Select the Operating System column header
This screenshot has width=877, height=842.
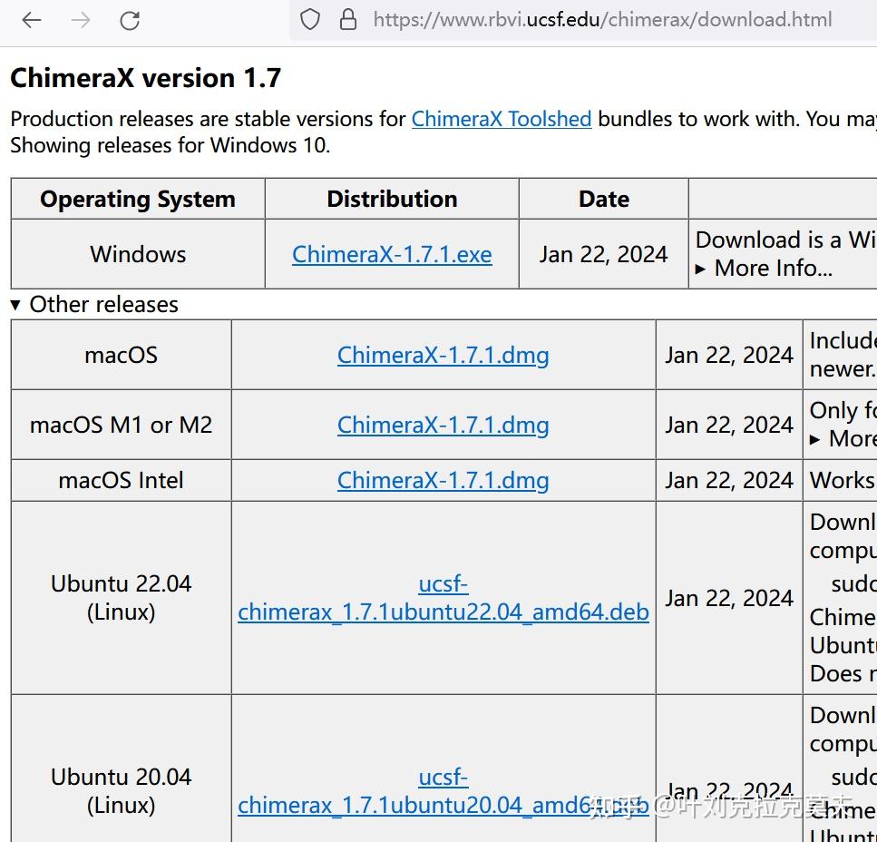click(137, 199)
